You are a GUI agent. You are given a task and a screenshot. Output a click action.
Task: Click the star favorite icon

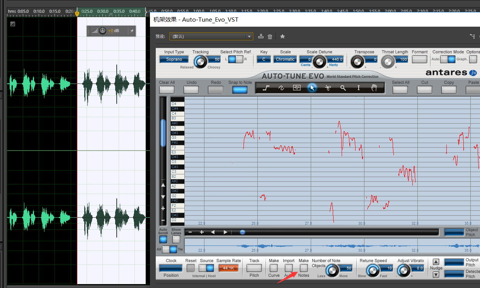(283, 36)
